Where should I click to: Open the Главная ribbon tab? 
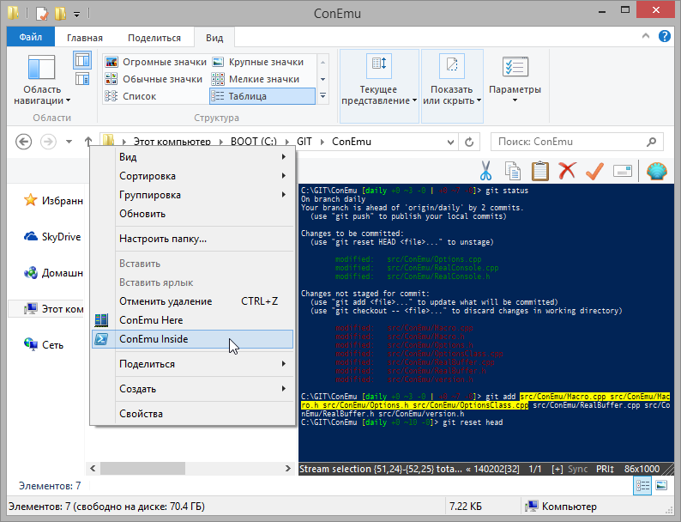point(85,38)
